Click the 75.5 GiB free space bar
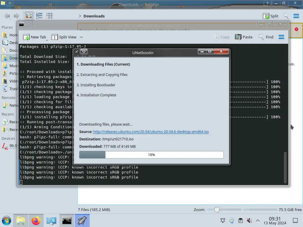Viewport: 303px width, 227px height. [261, 210]
